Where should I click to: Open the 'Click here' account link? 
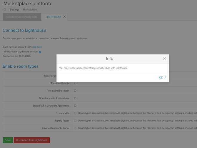[x=36, y=47]
